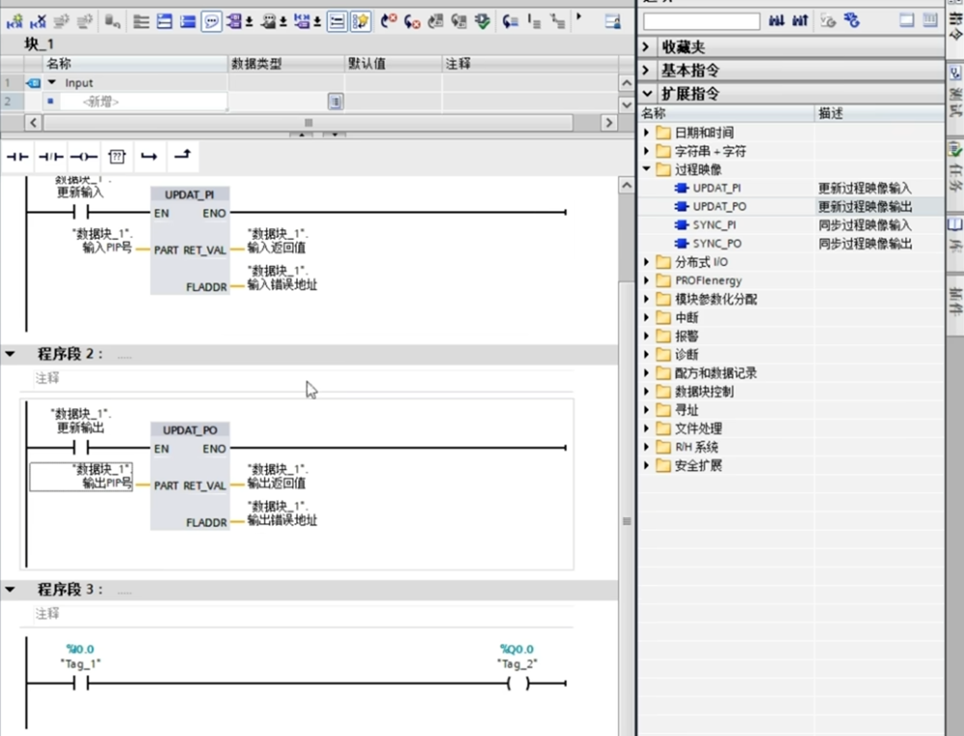Viewport: 964px width, 736px height.
Task: Open the 任务 side tab
Action: point(954,169)
